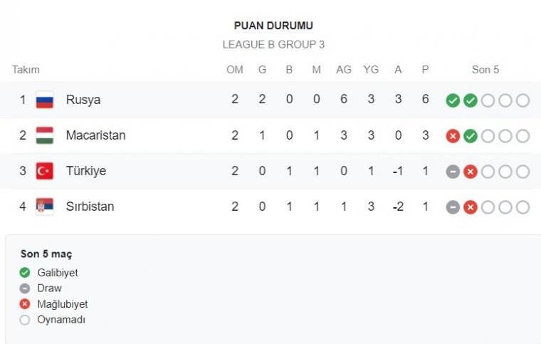The height and width of the screenshot is (344, 541).
Task: Click the Russia flag icon
Action: coord(45,100)
